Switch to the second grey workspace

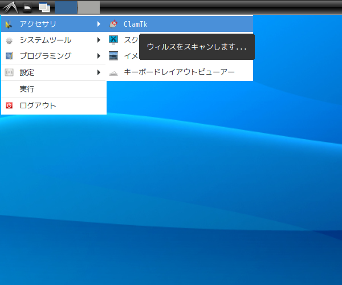pyautogui.click(x=89, y=7)
